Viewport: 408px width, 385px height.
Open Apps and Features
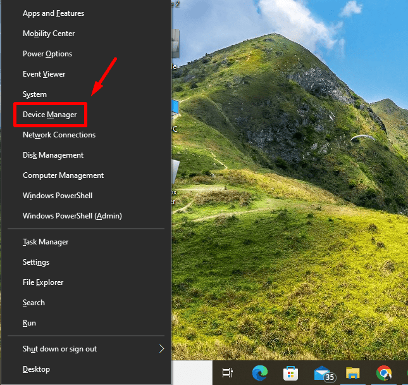86,13
